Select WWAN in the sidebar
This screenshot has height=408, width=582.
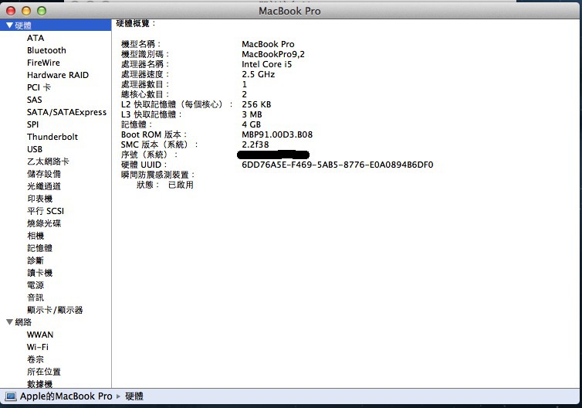click(40, 335)
